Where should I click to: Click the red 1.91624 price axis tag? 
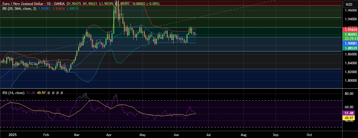pyautogui.click(x=350, y=29)
